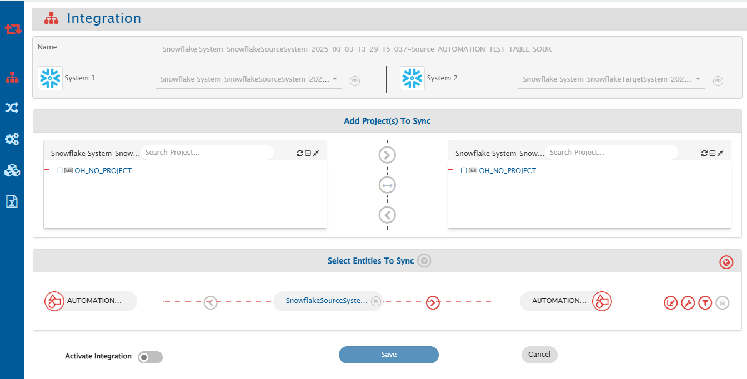This screenshot has height=379, width=747.
Task: Check OH_NO_PROJECT in the right project panel
Action: 464,171
